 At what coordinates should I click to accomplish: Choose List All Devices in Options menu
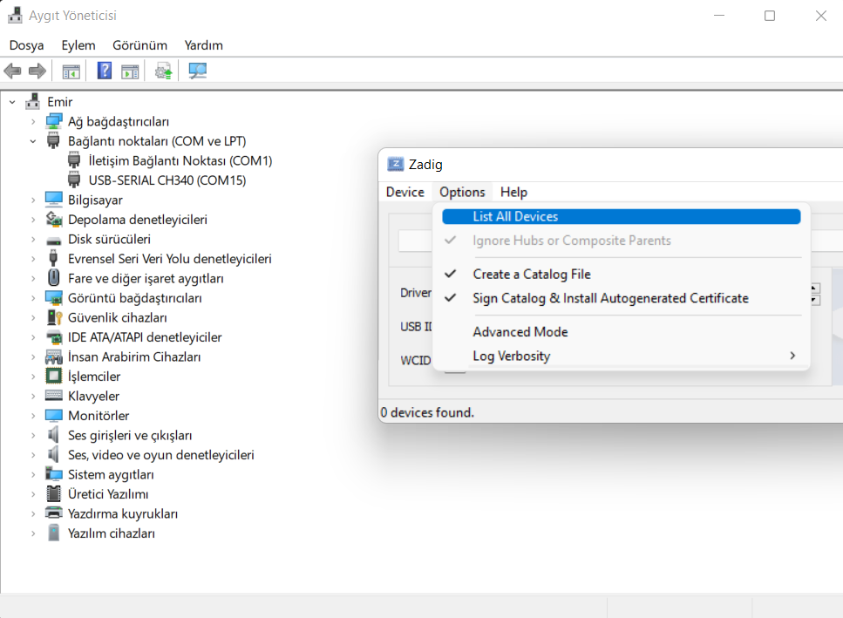point(515,216)
